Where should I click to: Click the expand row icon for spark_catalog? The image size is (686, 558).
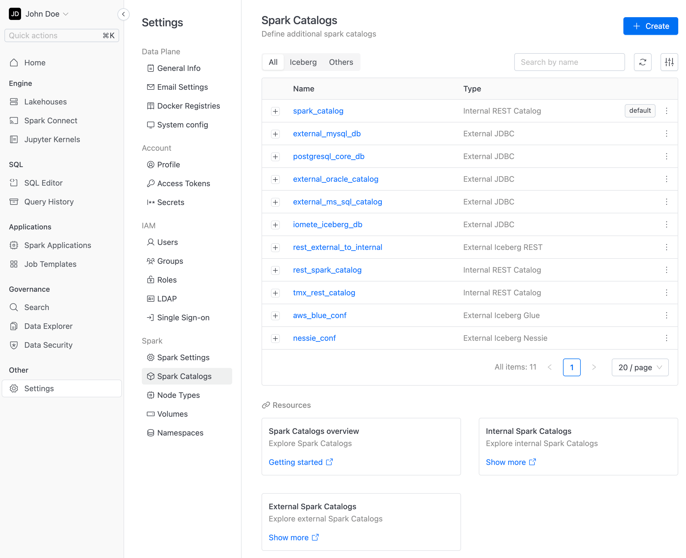pyautogui.click(x=276, y=111)
